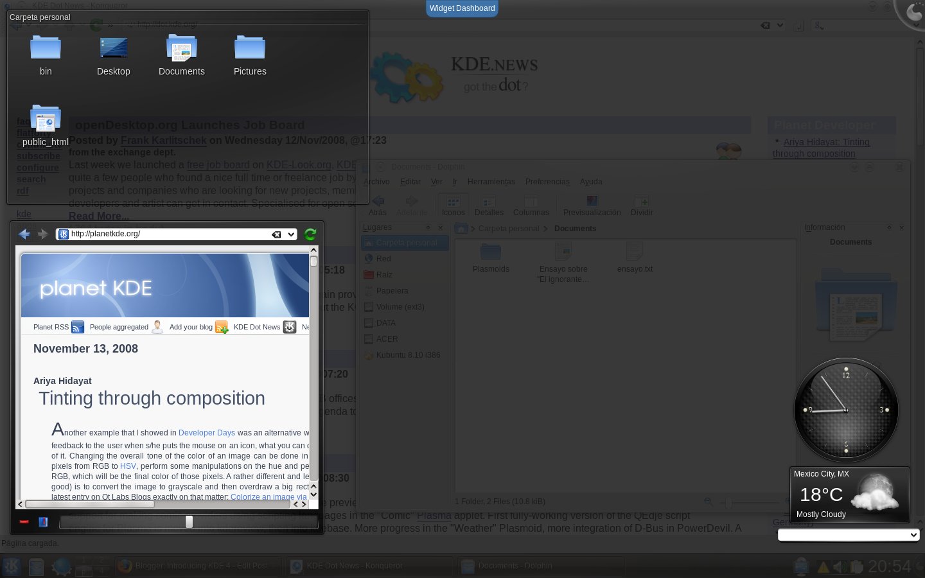Open the Archivo menu in Dolphin

[376, 182]
